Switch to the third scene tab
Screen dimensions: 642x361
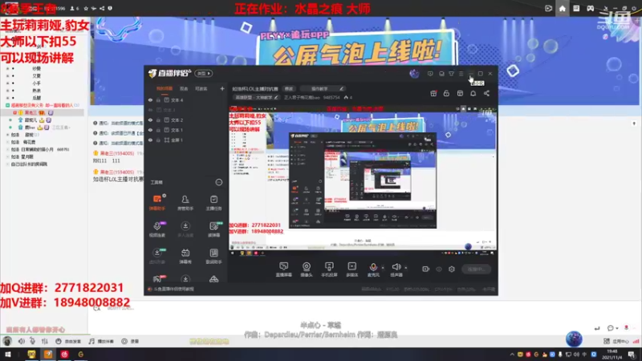201,88
